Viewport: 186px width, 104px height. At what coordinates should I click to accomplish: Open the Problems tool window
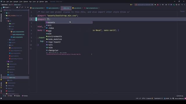pyautogui.click(x=17, y=96)
